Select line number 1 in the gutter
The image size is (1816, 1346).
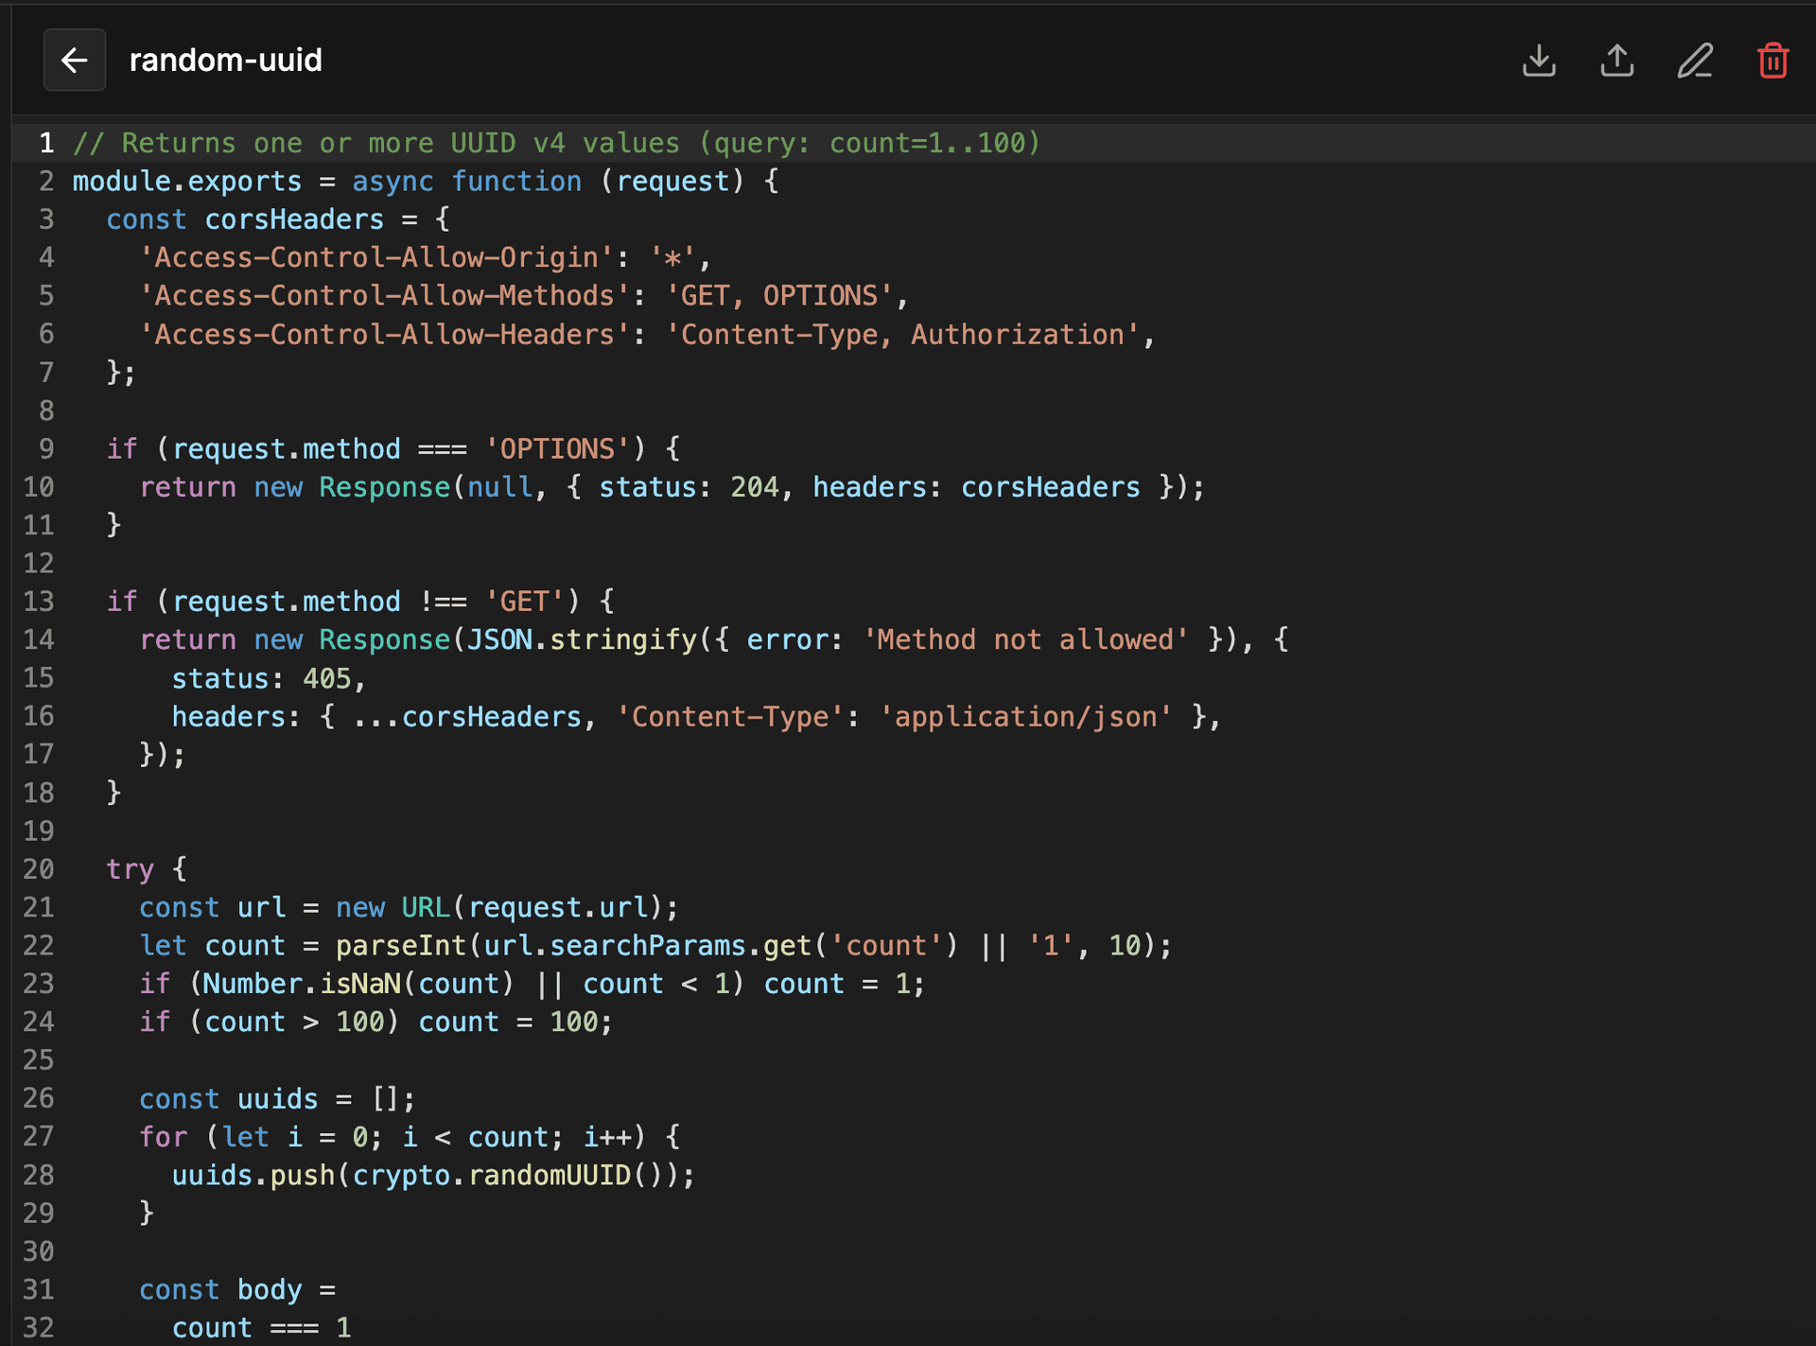[45, 143]
